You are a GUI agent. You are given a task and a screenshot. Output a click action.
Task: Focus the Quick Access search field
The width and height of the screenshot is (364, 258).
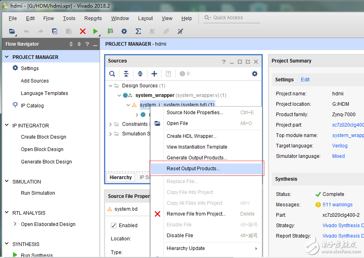232,18
